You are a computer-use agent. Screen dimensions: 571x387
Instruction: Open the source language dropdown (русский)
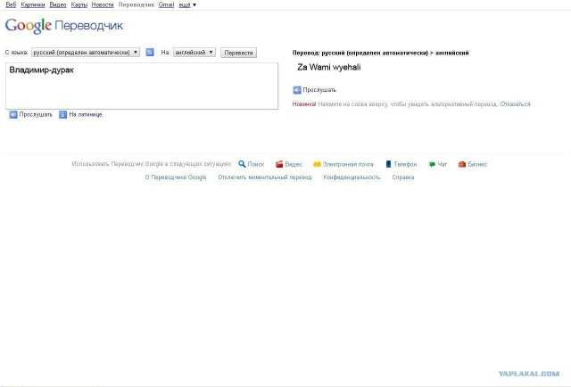click(86, 53)
